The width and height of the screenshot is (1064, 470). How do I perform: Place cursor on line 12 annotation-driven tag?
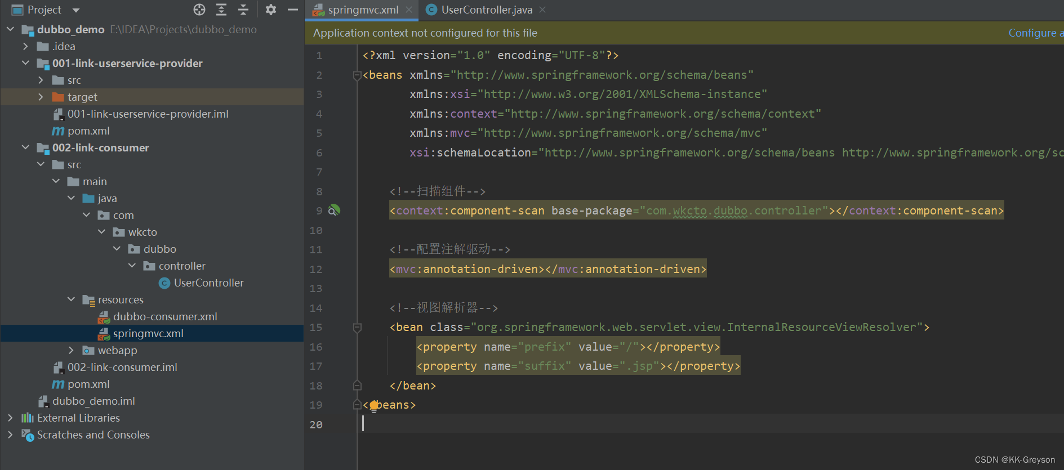click(547, 269)
